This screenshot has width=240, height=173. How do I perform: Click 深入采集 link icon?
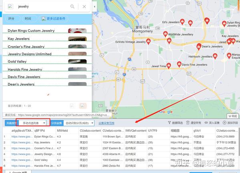point(206,123)
